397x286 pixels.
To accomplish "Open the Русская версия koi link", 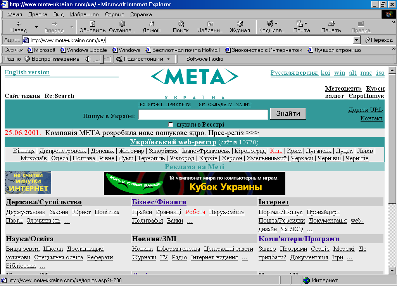I will tap(325, 73).
